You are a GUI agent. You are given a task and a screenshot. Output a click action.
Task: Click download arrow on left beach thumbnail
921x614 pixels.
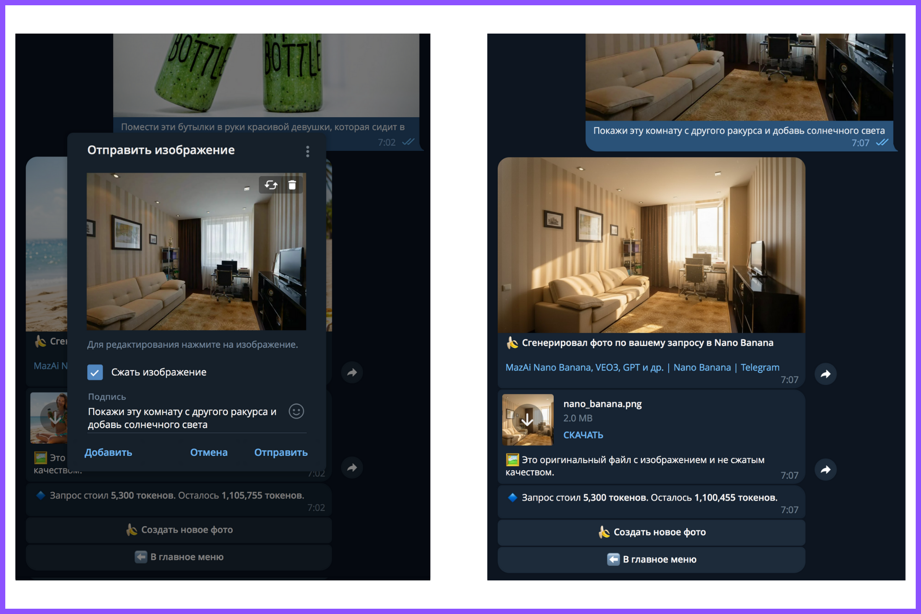tap(55, 418)
